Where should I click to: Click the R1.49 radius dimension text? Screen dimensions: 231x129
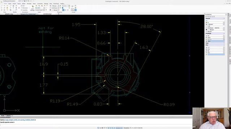tap(73, 104)
